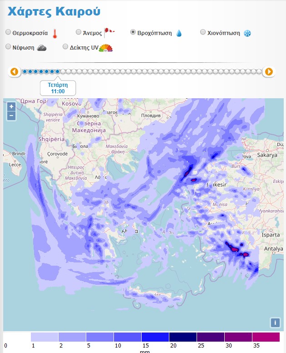Click the red thermometer icon
The image size is (286, 353).
coord(54,34)
